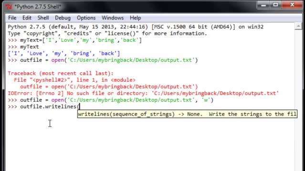Click the Python 2.7.5 version banner line
305x171 pixels.
pyautogui.click(x=136, y=27)
